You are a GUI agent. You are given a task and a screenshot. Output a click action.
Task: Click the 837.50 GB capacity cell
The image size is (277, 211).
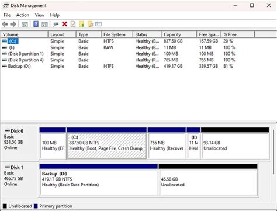click(173, 41)
